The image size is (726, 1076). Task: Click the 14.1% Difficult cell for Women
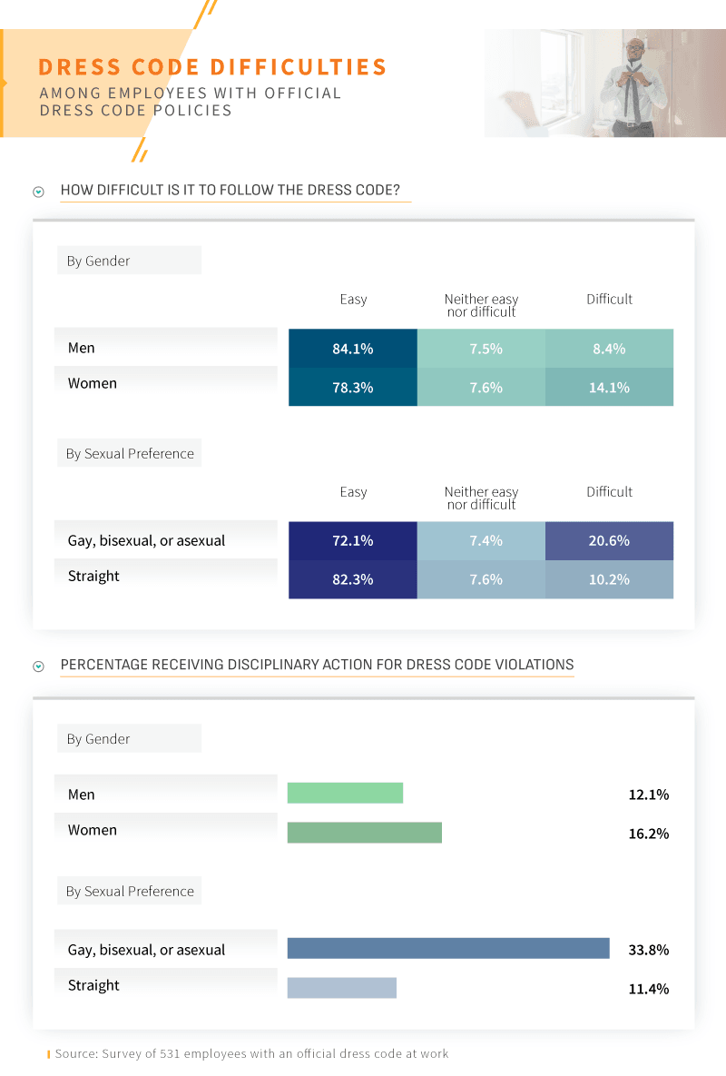(x=609, y=387)
